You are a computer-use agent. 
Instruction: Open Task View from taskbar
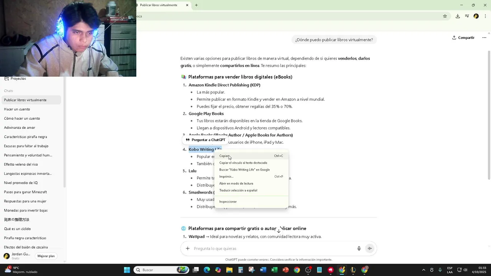(x=196, y=270)
